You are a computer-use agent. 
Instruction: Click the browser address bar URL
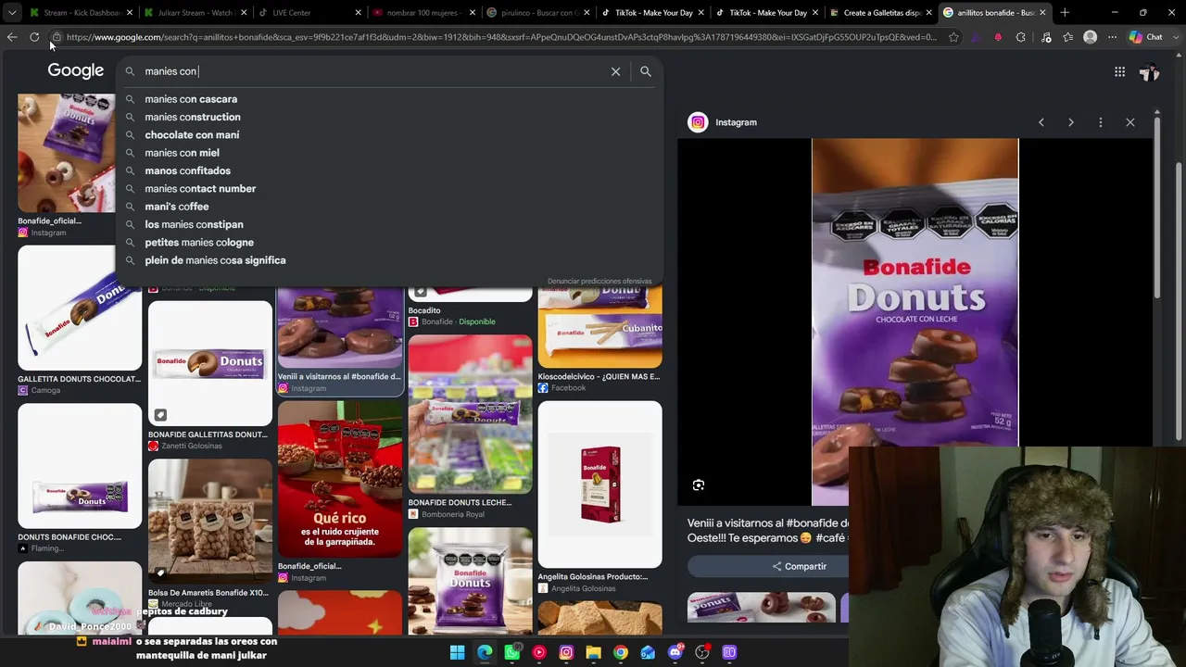pyautogui.click(x=500, y=37)
